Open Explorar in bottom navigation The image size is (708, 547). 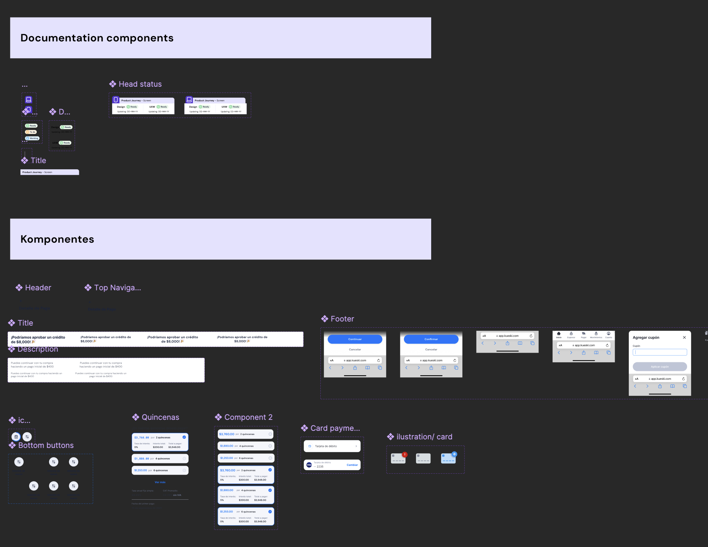coord(571,335)
